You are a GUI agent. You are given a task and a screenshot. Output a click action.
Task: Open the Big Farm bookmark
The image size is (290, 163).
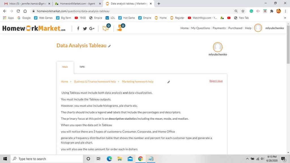tap(64, 18)
